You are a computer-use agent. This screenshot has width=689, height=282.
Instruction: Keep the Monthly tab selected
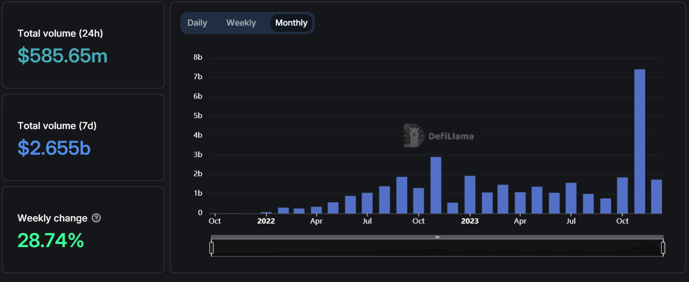coord(291,23)
